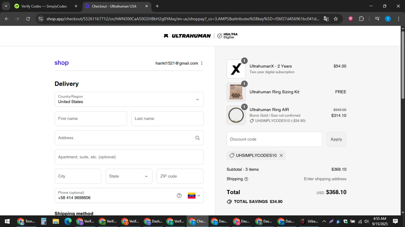Viewport: 405px width, 227px height.
Task: Open the site information icon in address bar
Action: (x=40, y=19)
